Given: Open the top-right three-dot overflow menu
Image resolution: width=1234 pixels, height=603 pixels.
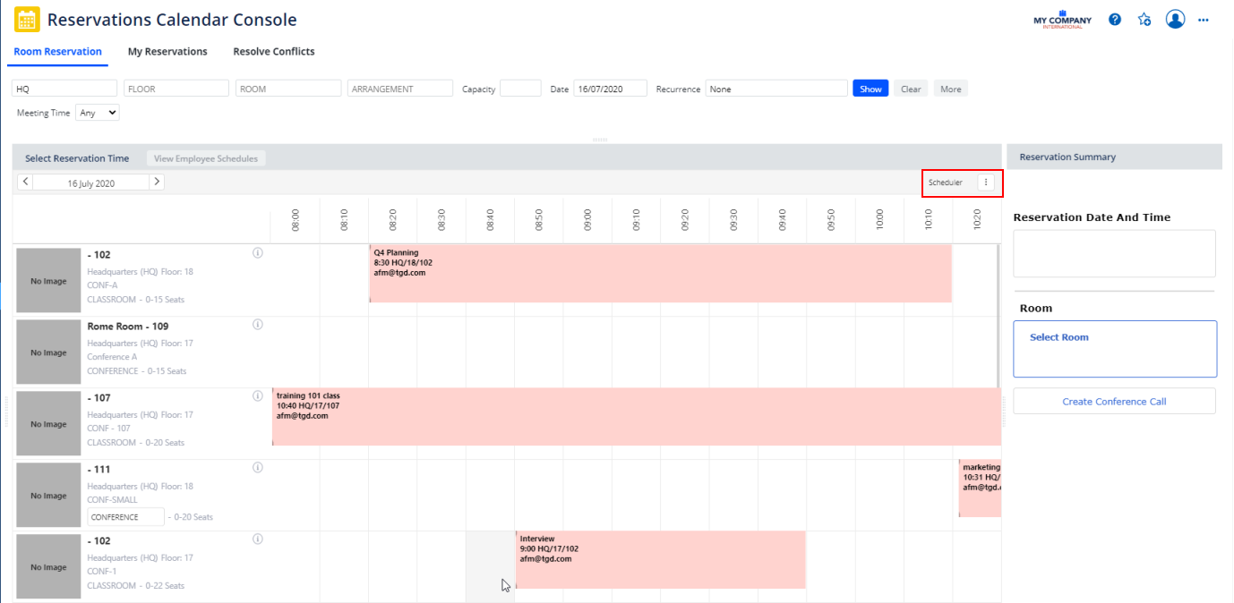Looking at the screenshot, I should (1203, 20).
